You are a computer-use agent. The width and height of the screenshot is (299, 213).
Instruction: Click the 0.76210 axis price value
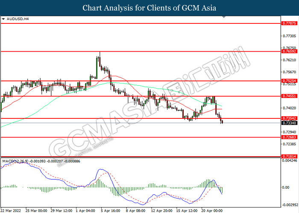point(289,60)
